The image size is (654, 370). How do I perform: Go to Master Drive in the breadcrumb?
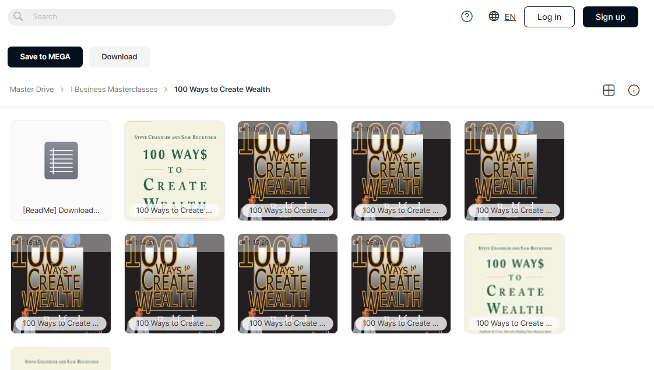[x=31, y=90]
